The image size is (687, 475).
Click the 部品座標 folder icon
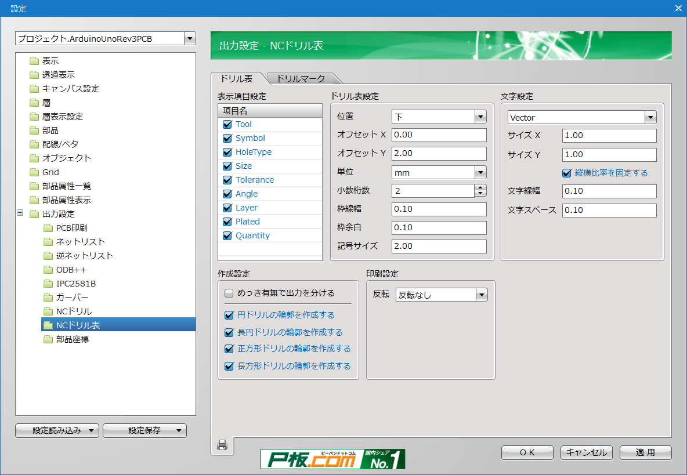pyautogui.click(x=48, y=339)
